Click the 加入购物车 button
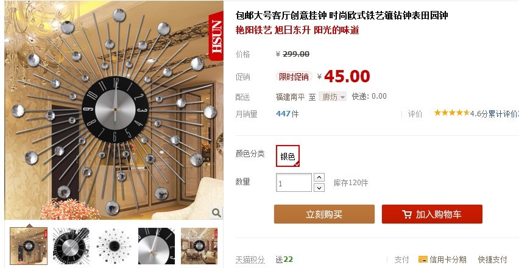This screenshot has width=519, height=268. tap(432, 214)
